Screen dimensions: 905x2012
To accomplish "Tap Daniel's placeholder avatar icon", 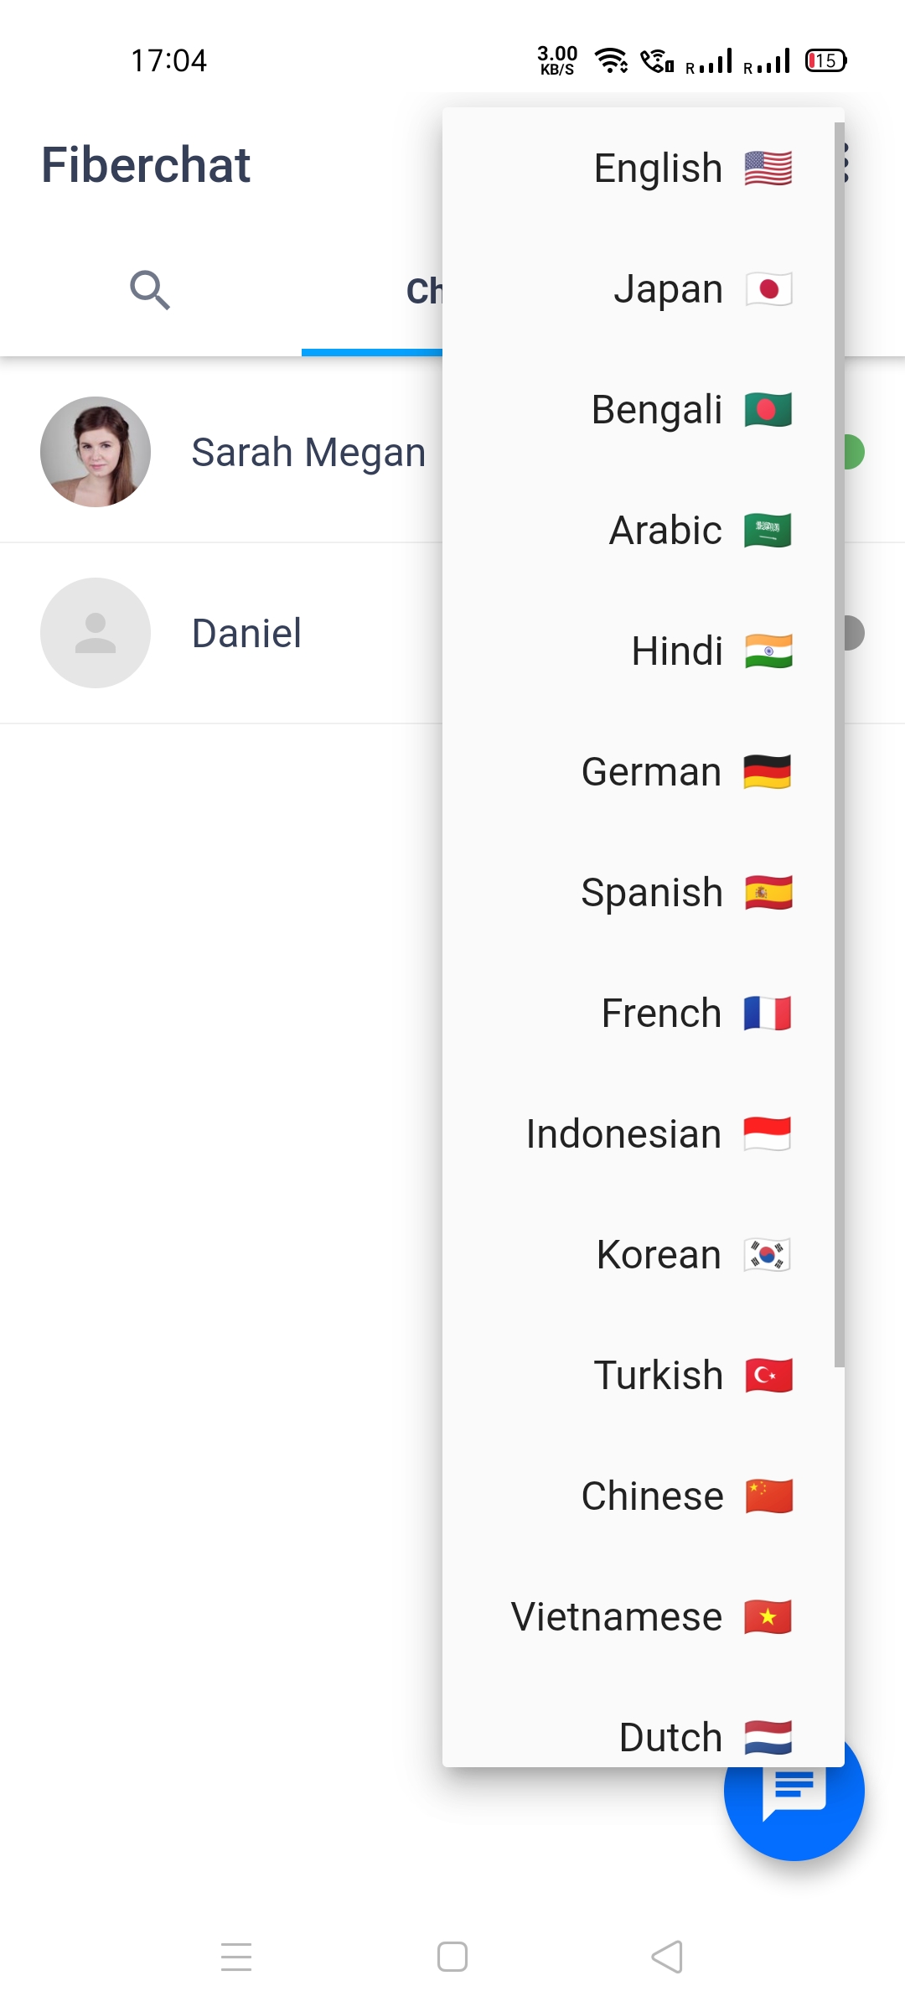I will point(96,633).
